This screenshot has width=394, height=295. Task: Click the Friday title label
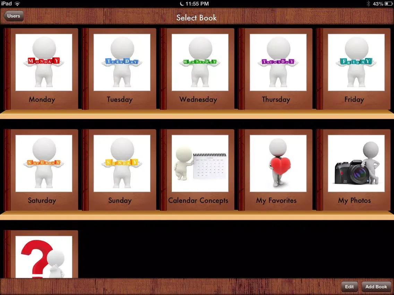tap(354, 100)
